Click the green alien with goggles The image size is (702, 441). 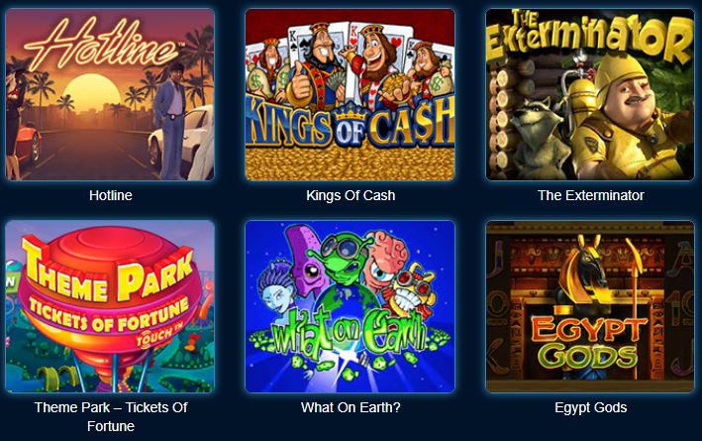(343, 260)
